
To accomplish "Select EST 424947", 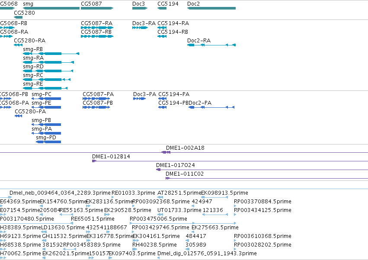I will coord(193,206).
